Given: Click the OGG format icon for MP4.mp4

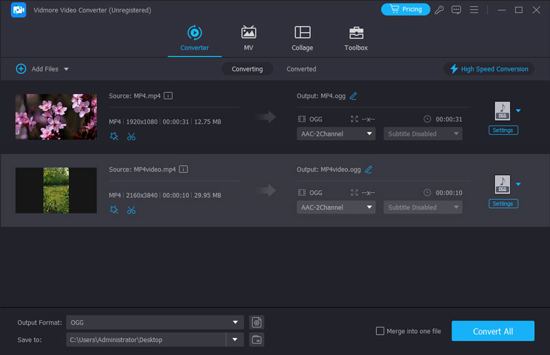Looking at the screenshot, I should (502, 111).
